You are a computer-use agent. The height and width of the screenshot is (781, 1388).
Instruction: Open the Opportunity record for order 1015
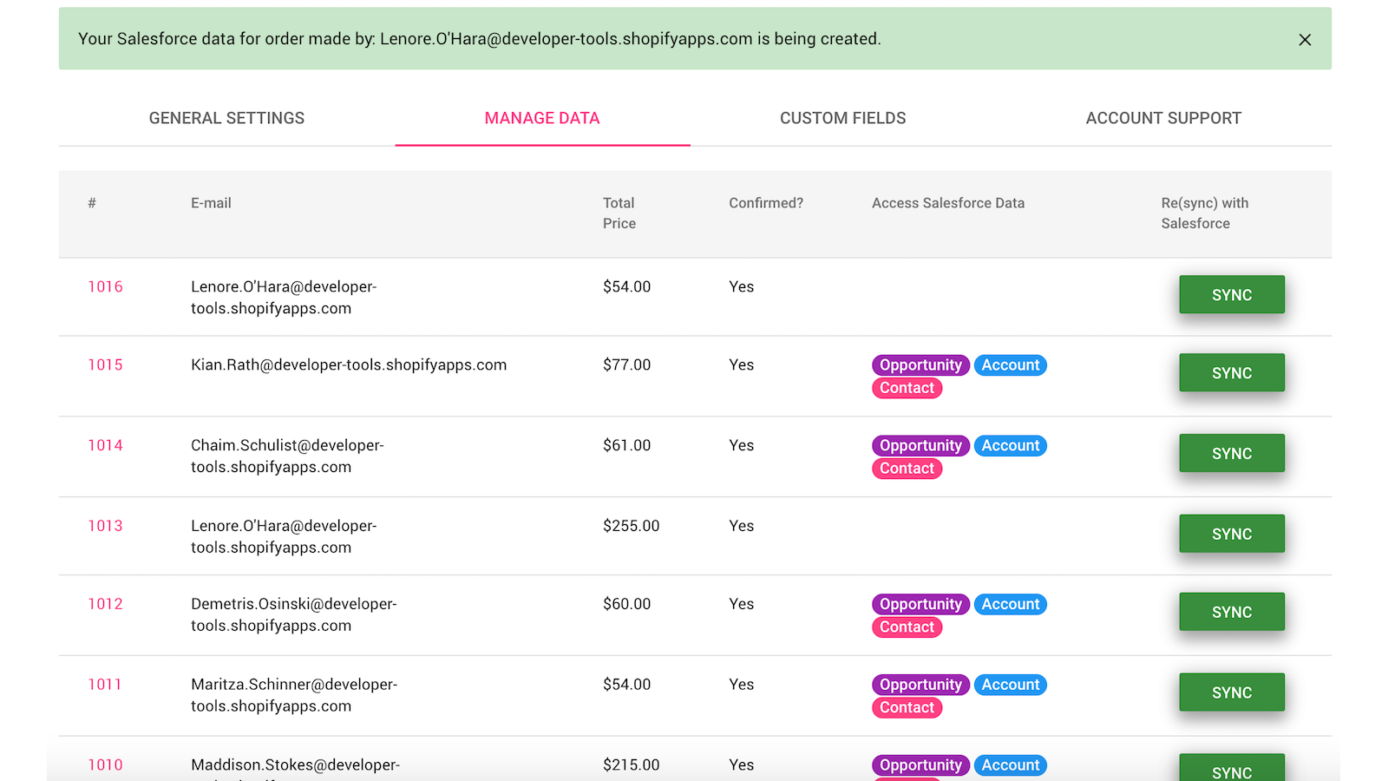click(920, 364)
